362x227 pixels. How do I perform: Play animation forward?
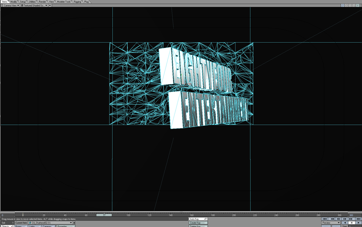pos(359,223)
